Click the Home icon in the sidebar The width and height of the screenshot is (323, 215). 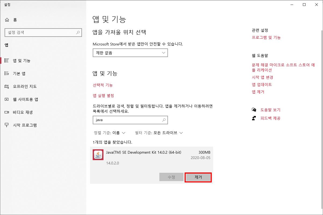point(7,20)
